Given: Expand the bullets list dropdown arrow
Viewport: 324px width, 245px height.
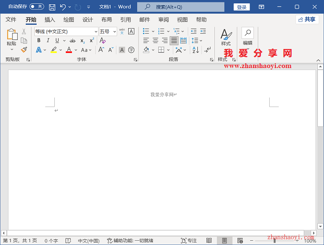Looking at the screenshot, I should [153, 31].
